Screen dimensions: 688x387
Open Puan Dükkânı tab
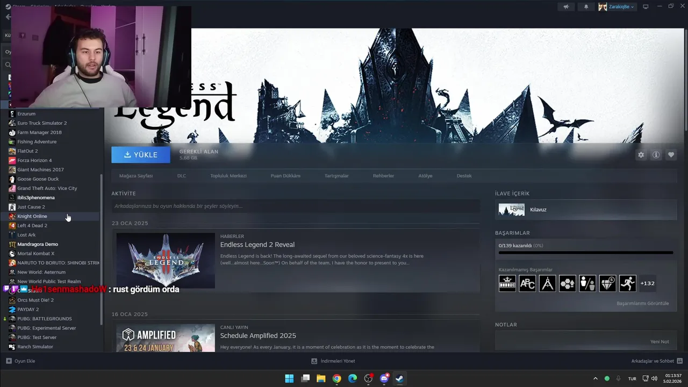click(x=285, y=176)
